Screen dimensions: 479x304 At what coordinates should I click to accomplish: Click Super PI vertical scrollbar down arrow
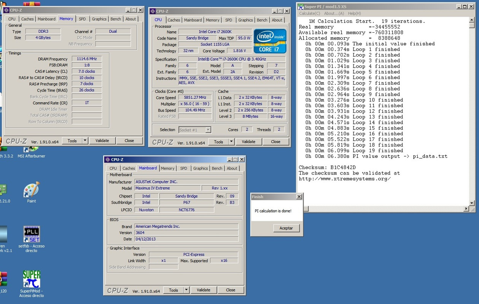tap(472, 203)
